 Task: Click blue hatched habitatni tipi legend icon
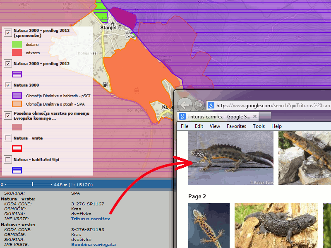(17, 170)
